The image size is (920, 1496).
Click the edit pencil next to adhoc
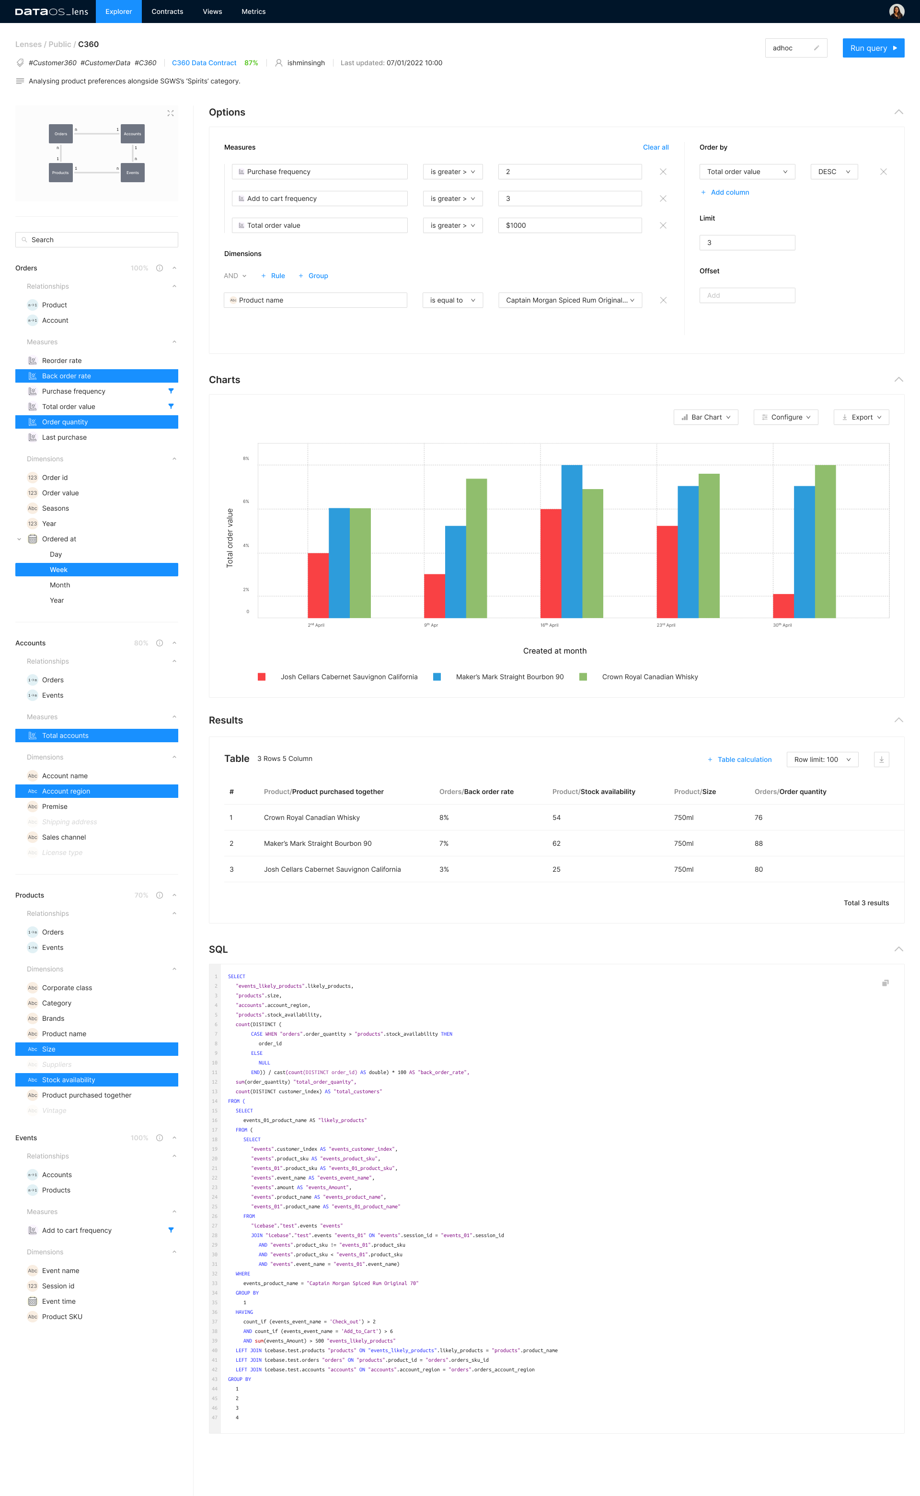click(x=816, y=48)
